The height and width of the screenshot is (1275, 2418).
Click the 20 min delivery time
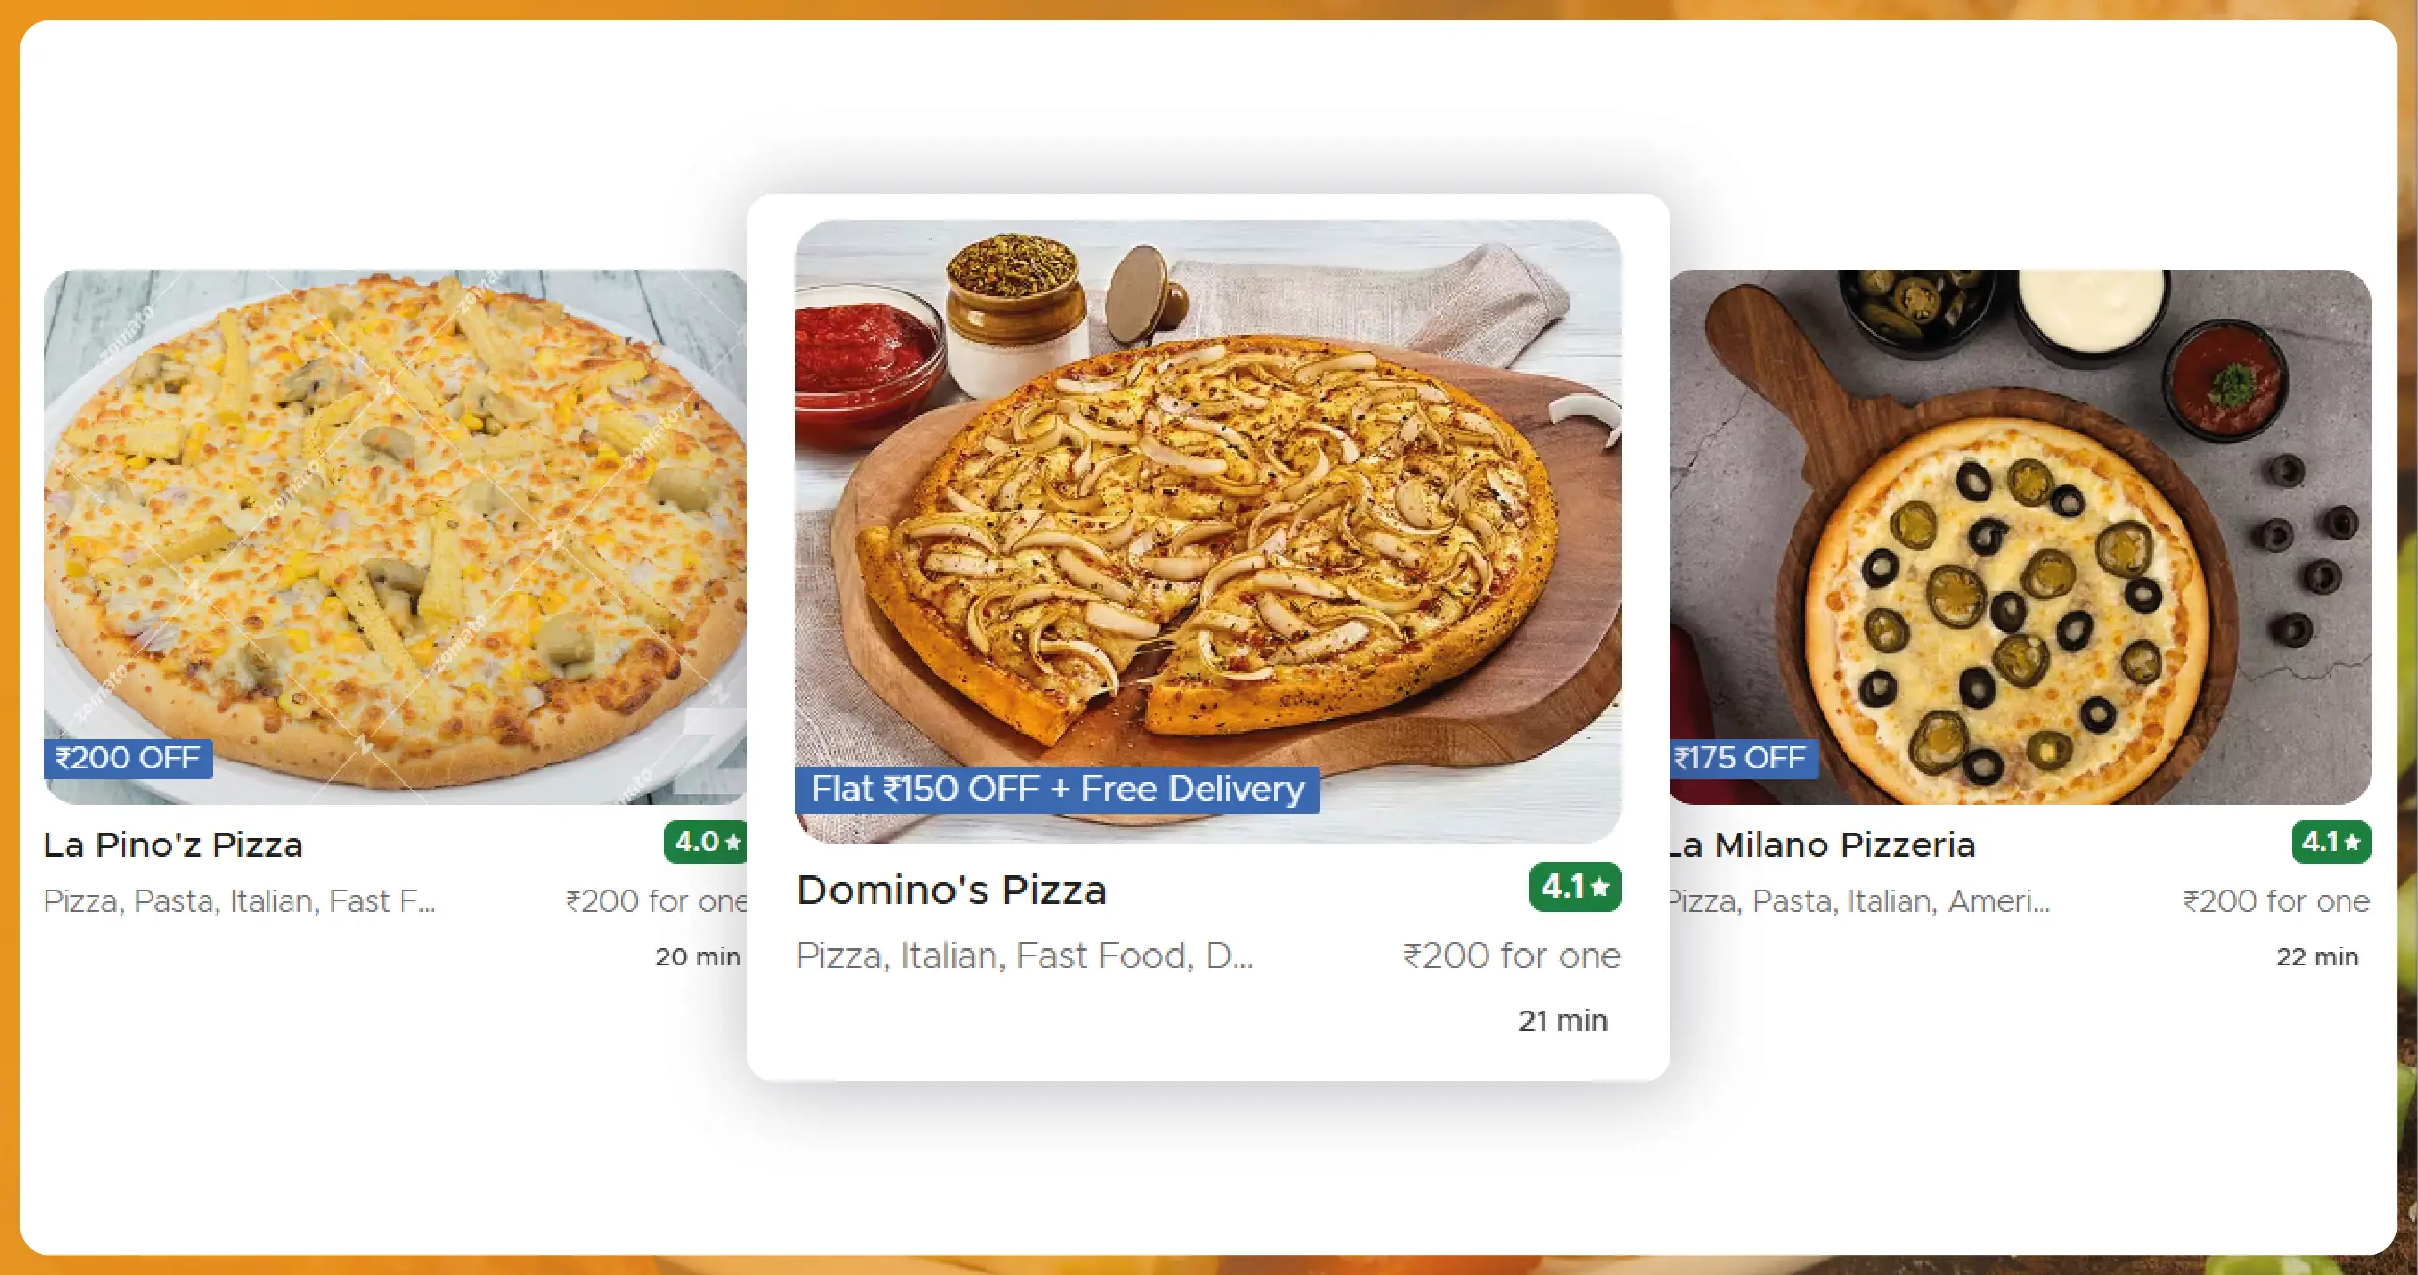pyautogui.click(x=698, y=956)
